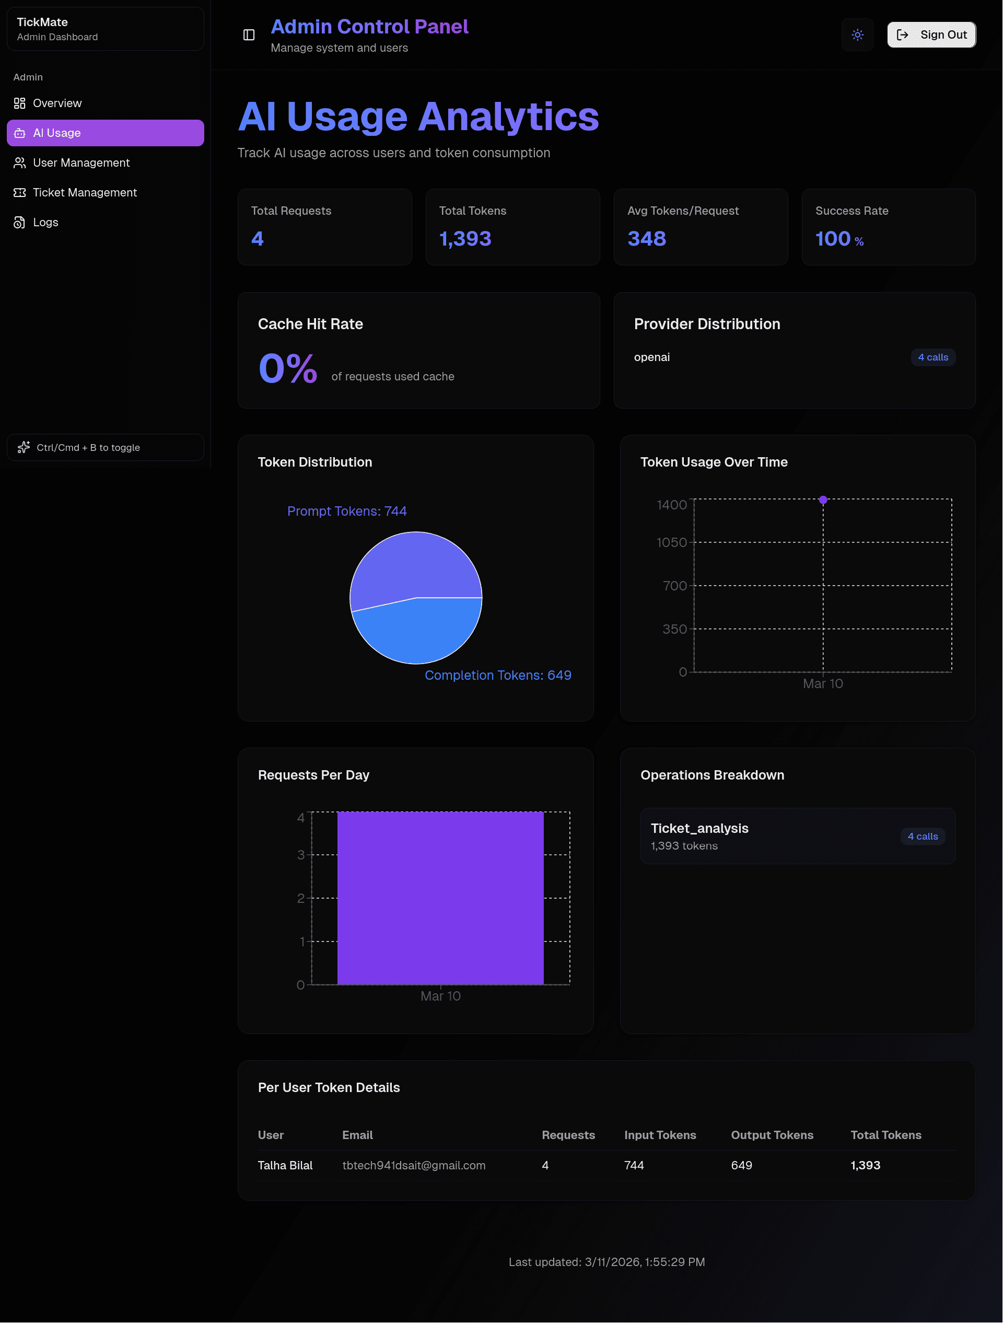Click the Sign Out button
Screen dimensions: 1003x1323
931,34
